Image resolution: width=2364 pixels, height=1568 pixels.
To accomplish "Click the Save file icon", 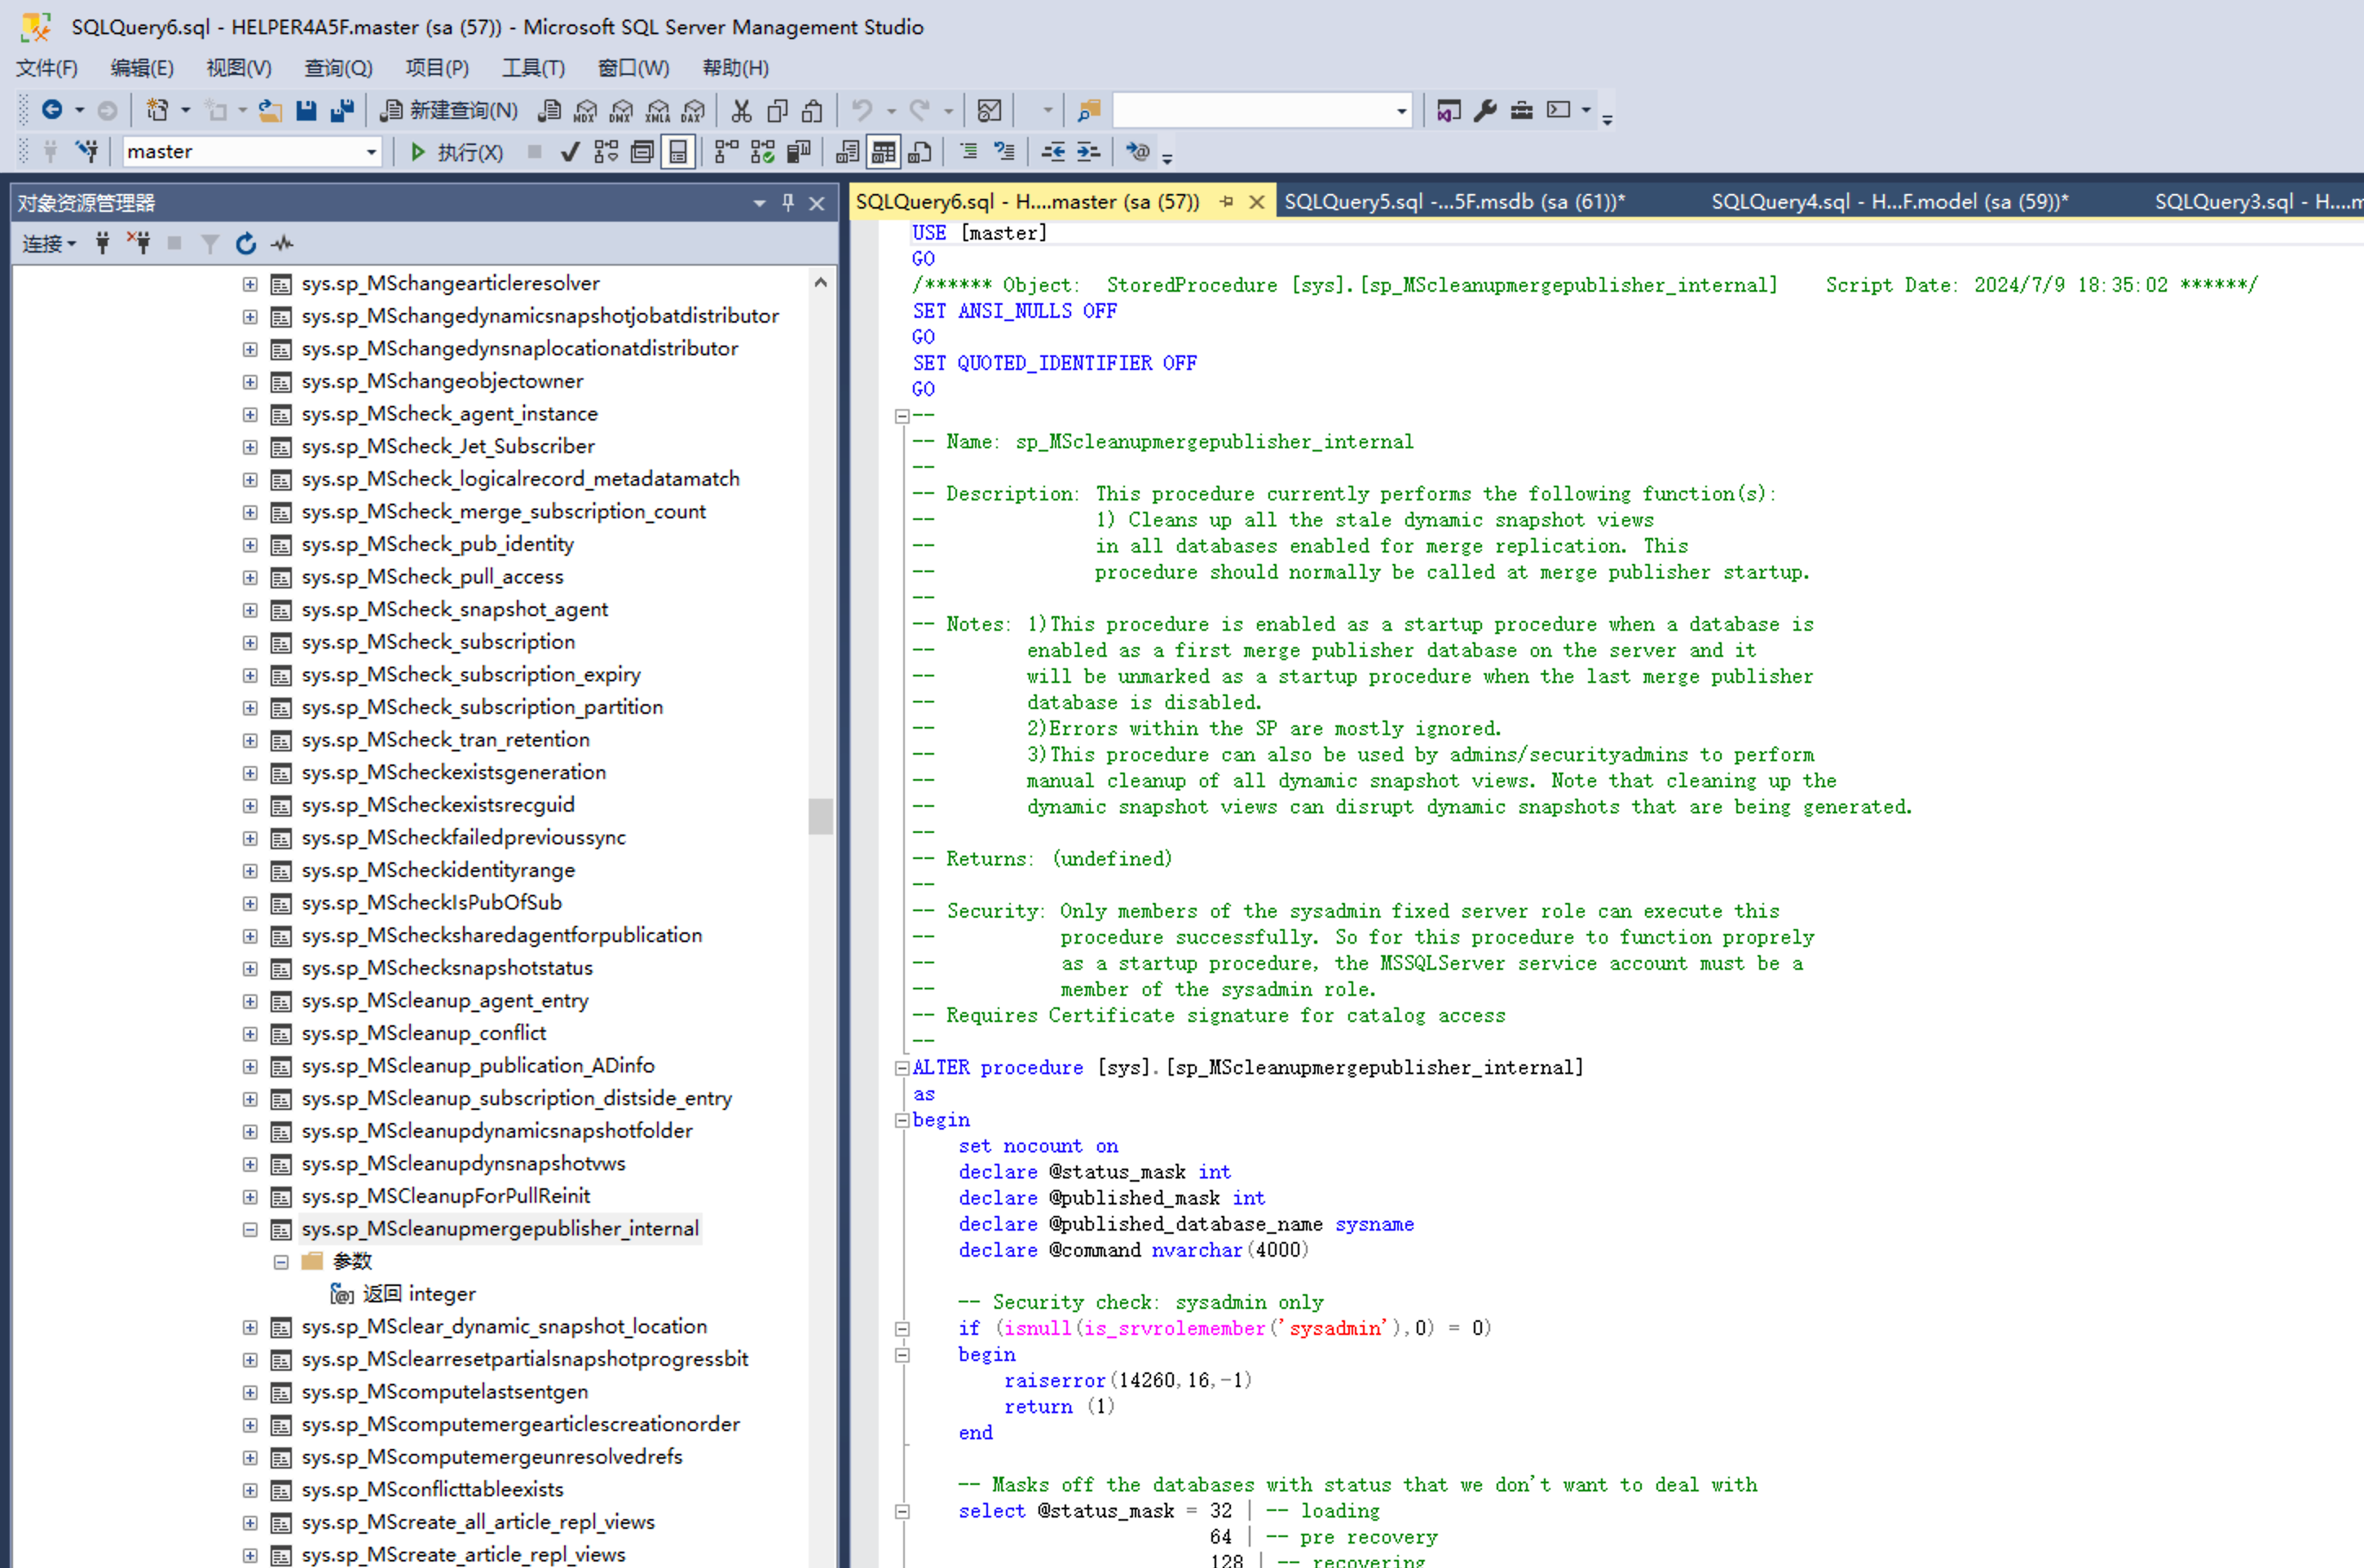I will 306,110.
